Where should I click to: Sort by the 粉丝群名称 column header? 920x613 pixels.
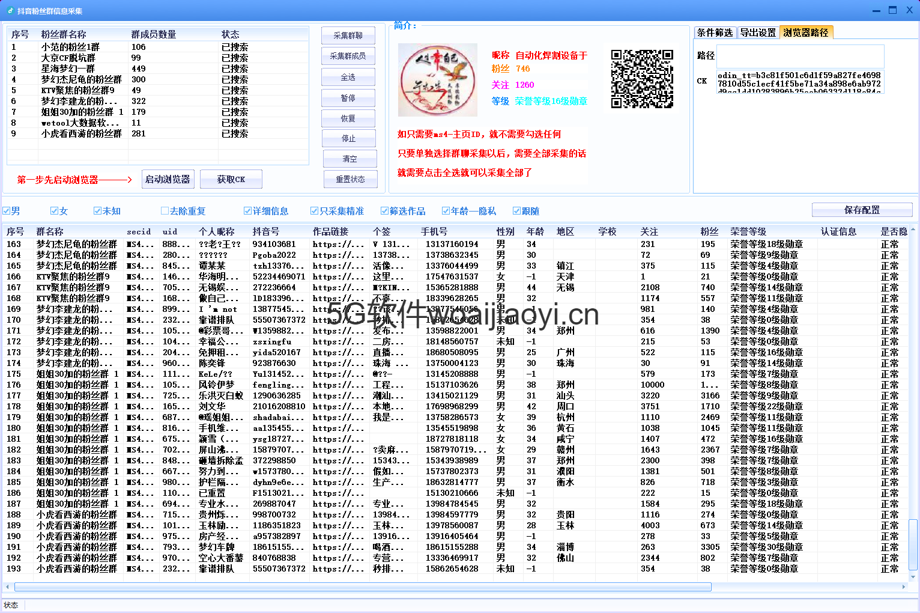(83, 34)
